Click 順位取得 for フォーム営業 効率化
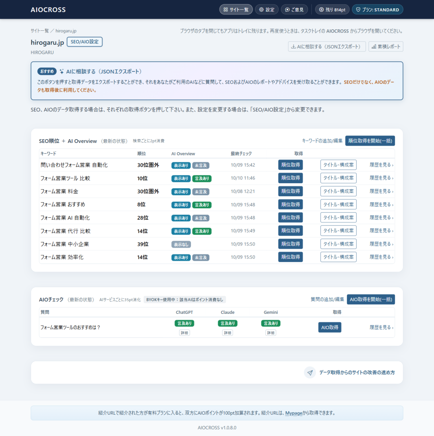 coord(290,257)
